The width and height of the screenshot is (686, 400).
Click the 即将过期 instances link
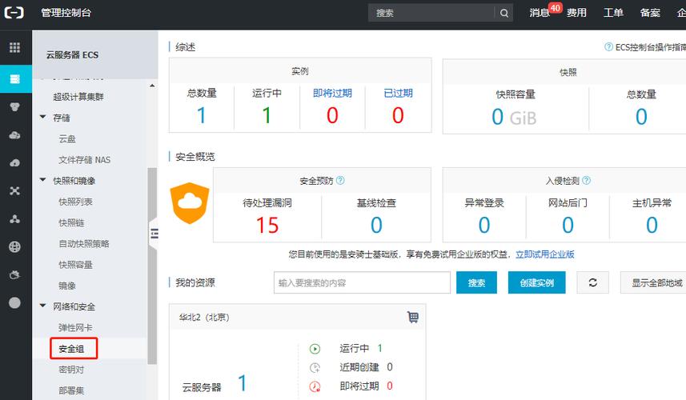(x=332, y=93)
